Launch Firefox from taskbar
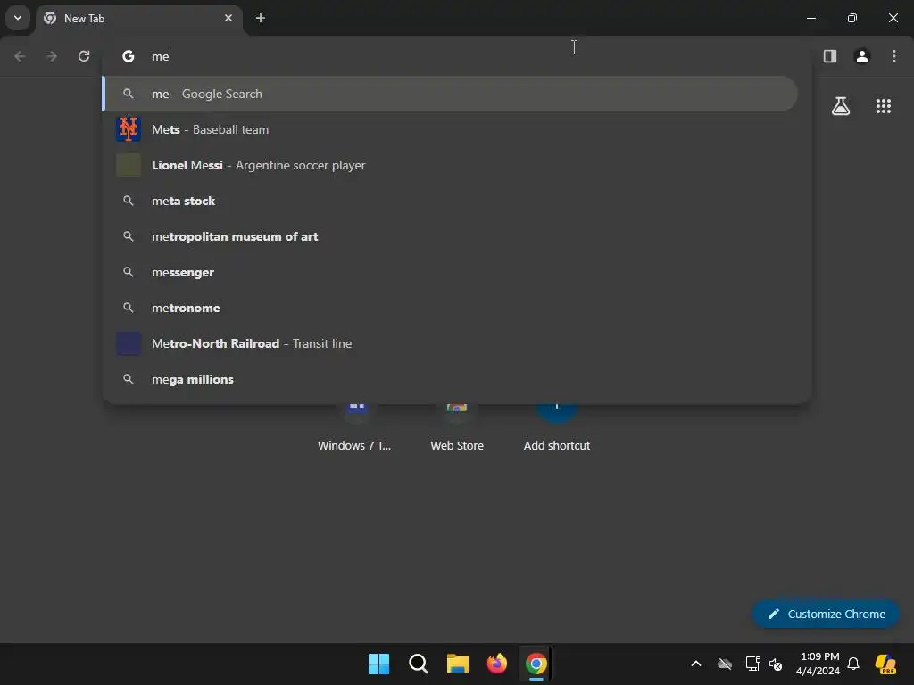This screenshot has height=685, width=914. click(496, 664)
